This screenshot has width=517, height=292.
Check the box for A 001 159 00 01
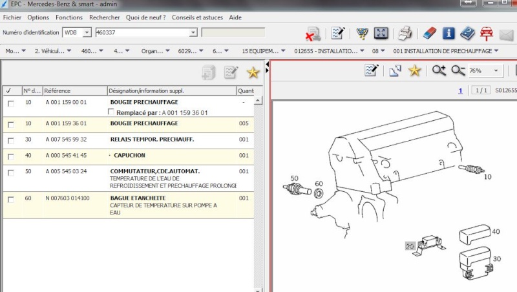pyautogui.click(x=11, y=103)
